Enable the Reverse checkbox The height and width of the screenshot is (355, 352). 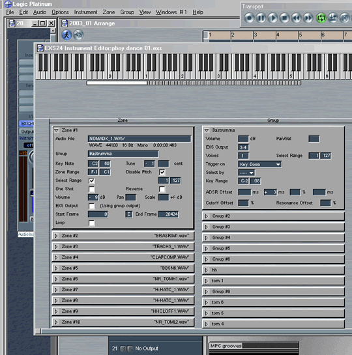pos(162,189)
